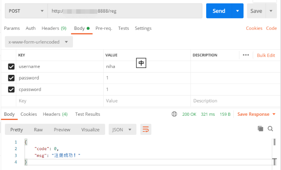Toggle the line wrap icon
This screenshot has width=281, height=170.
point(146,129)
